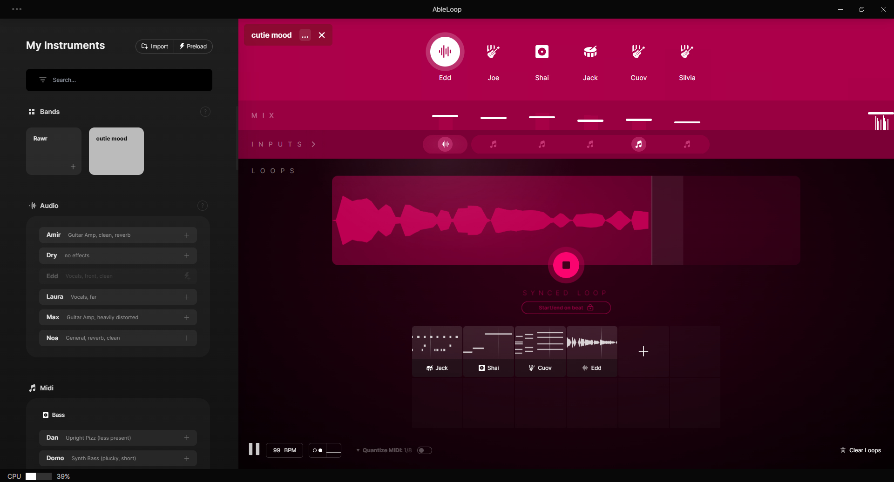Click the Import button

[x=155, y=47]
